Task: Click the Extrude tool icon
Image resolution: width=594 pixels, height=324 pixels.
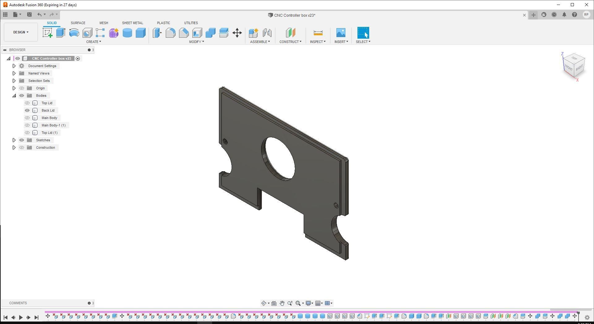Action: pos(61,33)
